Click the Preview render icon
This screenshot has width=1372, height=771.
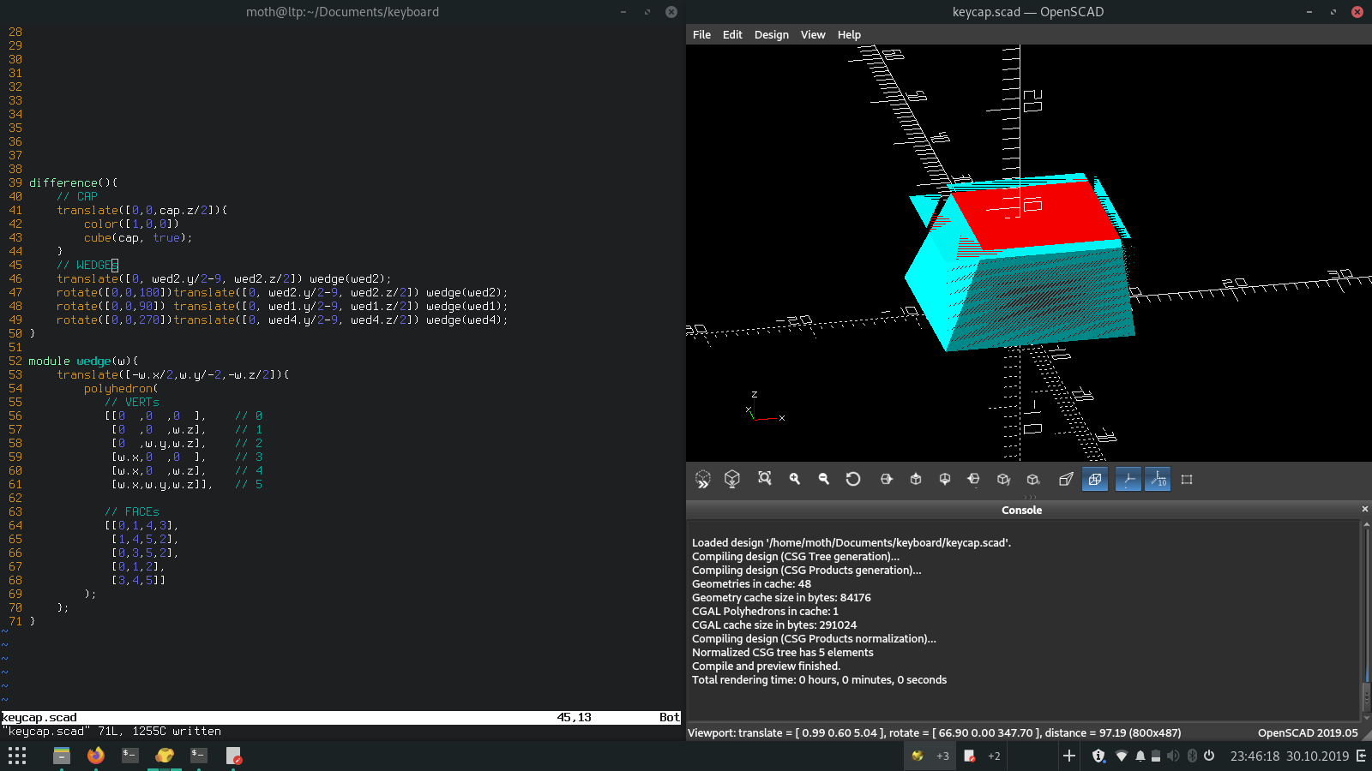(x=703, y=480)
